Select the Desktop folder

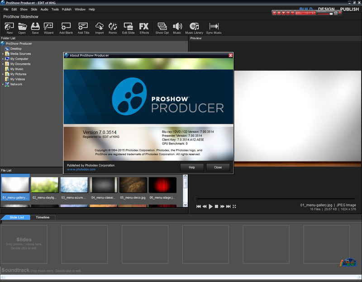click(x=13, y=49)
